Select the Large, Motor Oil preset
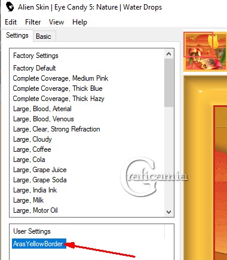This screenshot has width=227, height=260. click(35, 210)
